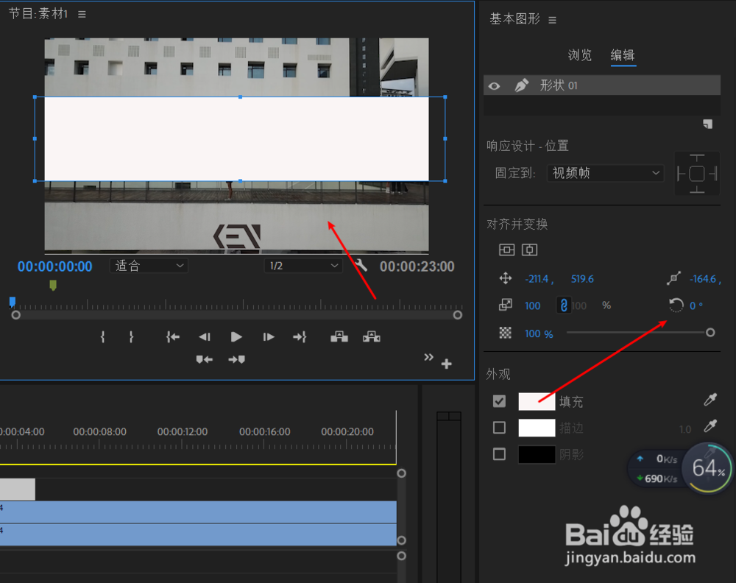Viewport: 736px width, 583px height.
Task: Click upper blue video clip track
Action: (x=198, y=512)
